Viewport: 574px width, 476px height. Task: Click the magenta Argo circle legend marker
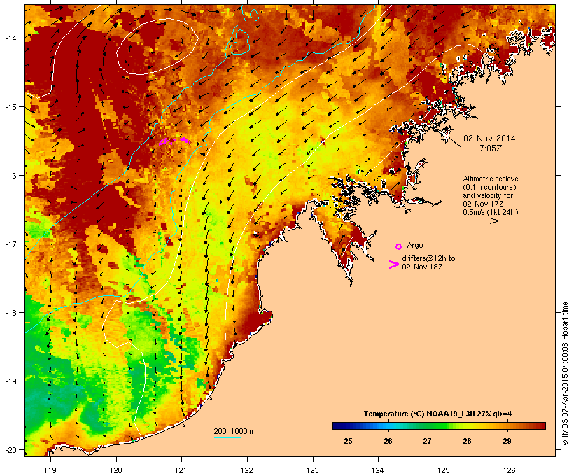(x=398, y=246)
